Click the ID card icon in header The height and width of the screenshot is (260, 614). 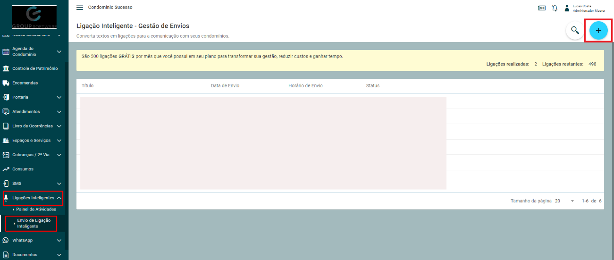tap(542, 8)
